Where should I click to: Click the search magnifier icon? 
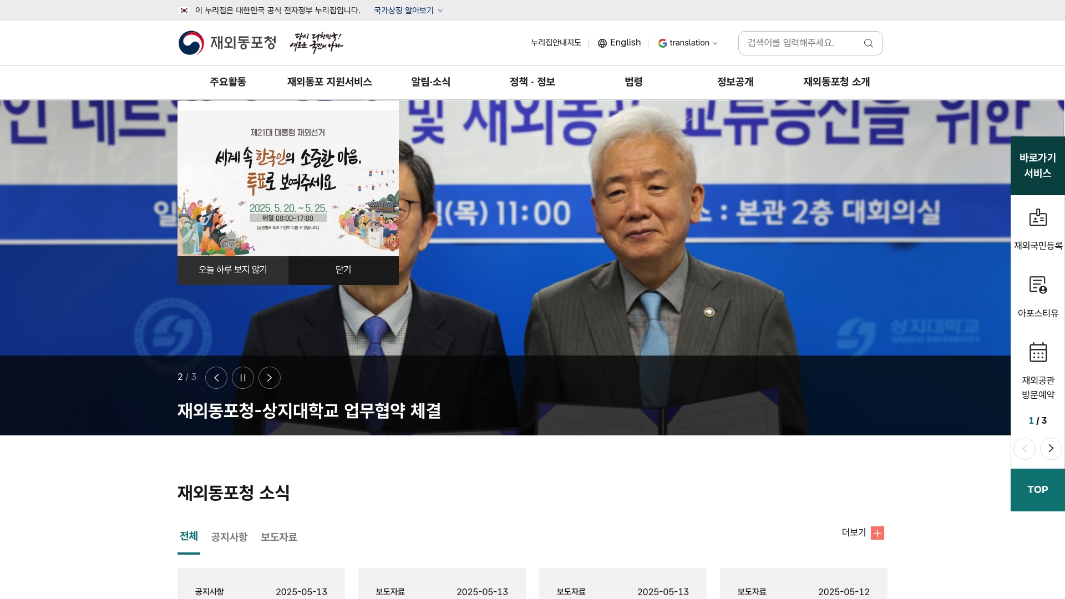click(868, 43)
